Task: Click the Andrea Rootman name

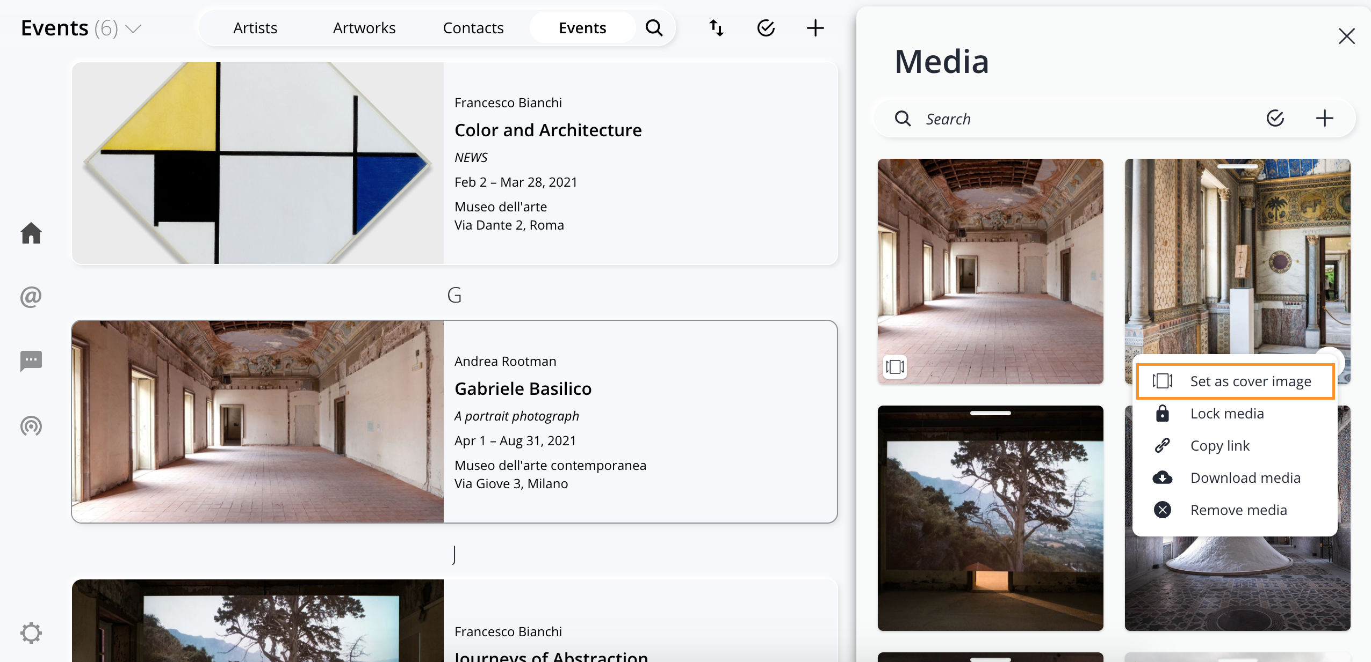Action: (x=505, y=361)
